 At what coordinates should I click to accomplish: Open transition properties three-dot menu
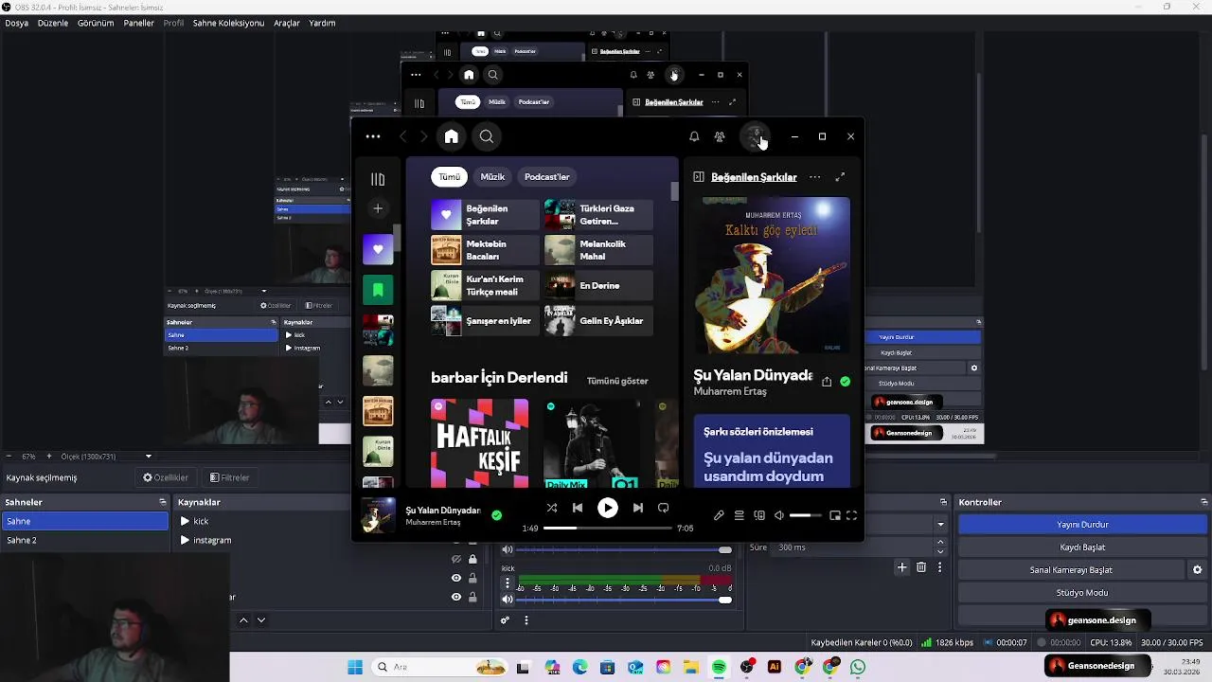940,567
